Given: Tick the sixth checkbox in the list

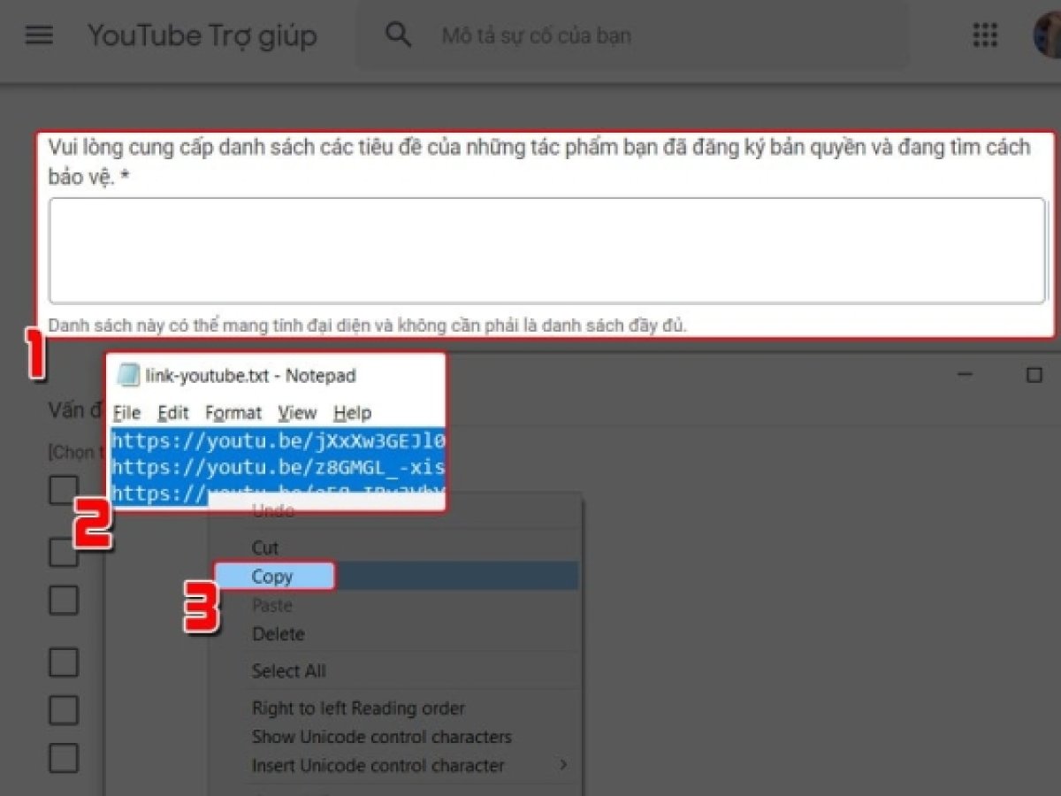Looking at the screenshot, I should pos(63,758).
